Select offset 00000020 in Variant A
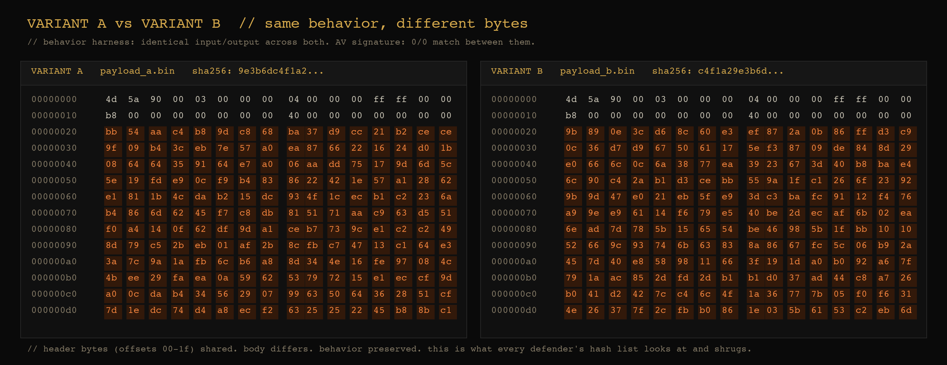 pos(54,131)
